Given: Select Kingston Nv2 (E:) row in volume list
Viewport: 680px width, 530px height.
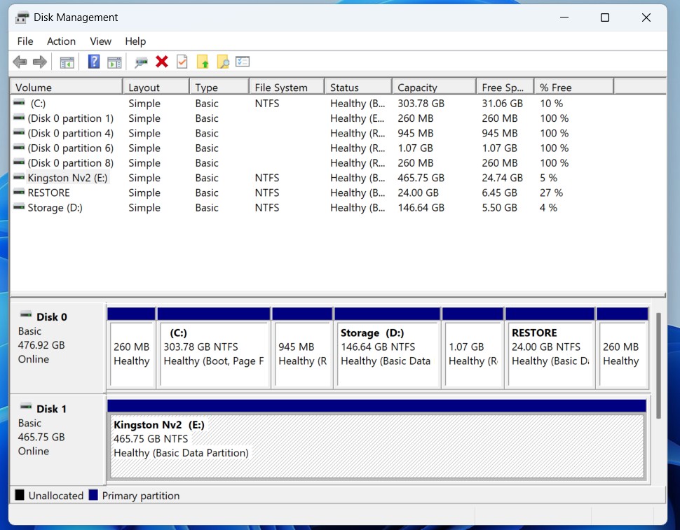Looking at the screenshot, I should (x=67, y=178).
